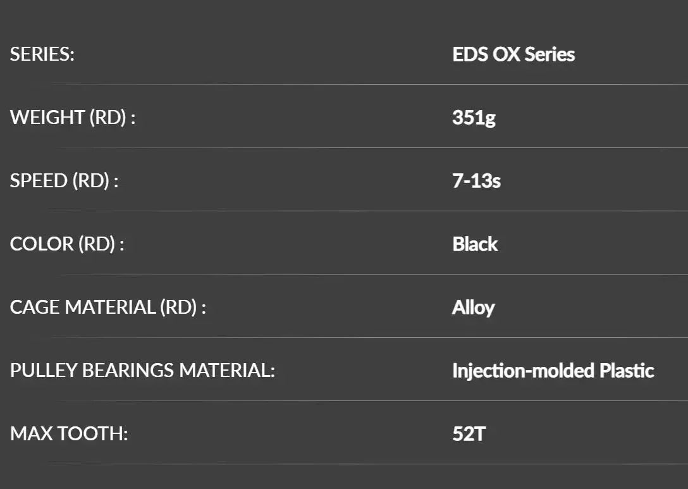Click "(RD)" in the WEIGHT label
This screenshot has width=688, height=489.
[107, 118]
